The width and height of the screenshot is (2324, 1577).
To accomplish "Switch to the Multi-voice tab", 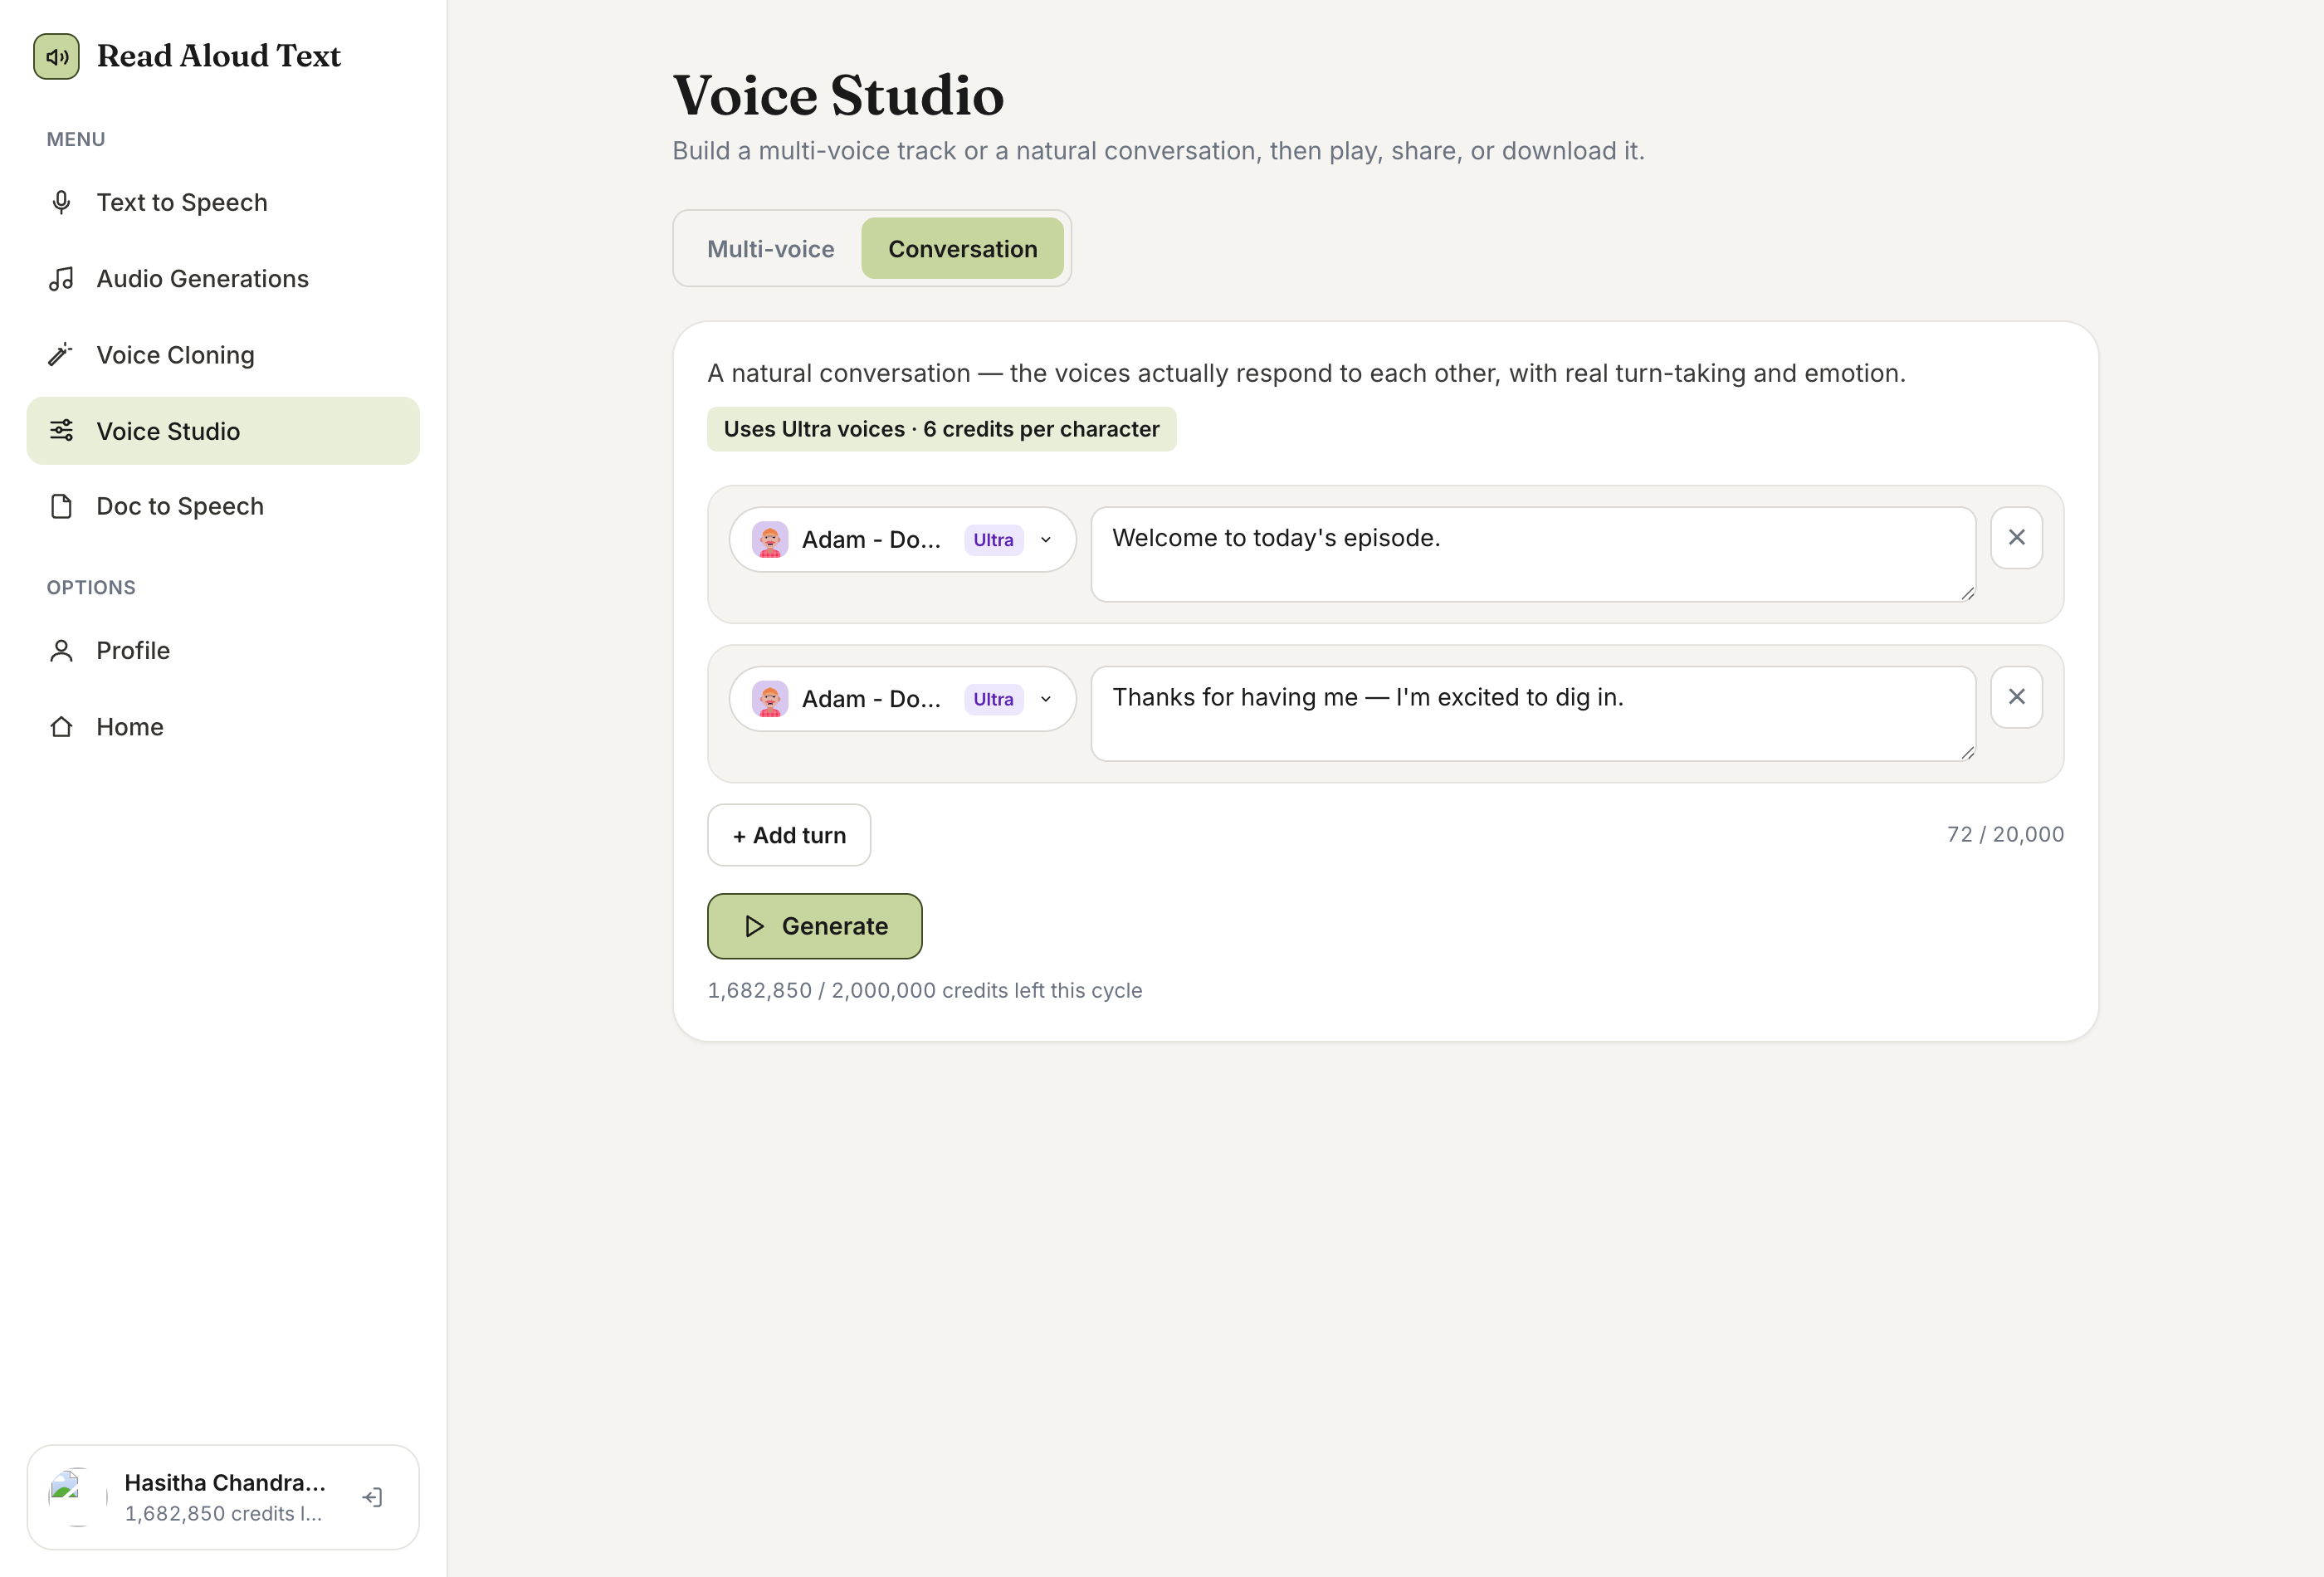I will coord(770,249).
